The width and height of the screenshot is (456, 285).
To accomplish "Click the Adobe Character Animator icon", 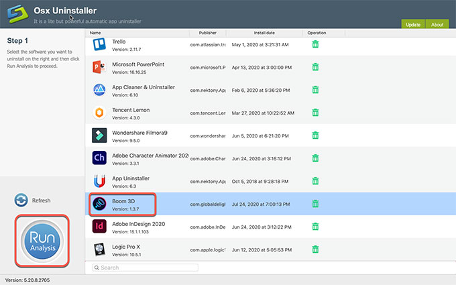I will tap(99, 158).
